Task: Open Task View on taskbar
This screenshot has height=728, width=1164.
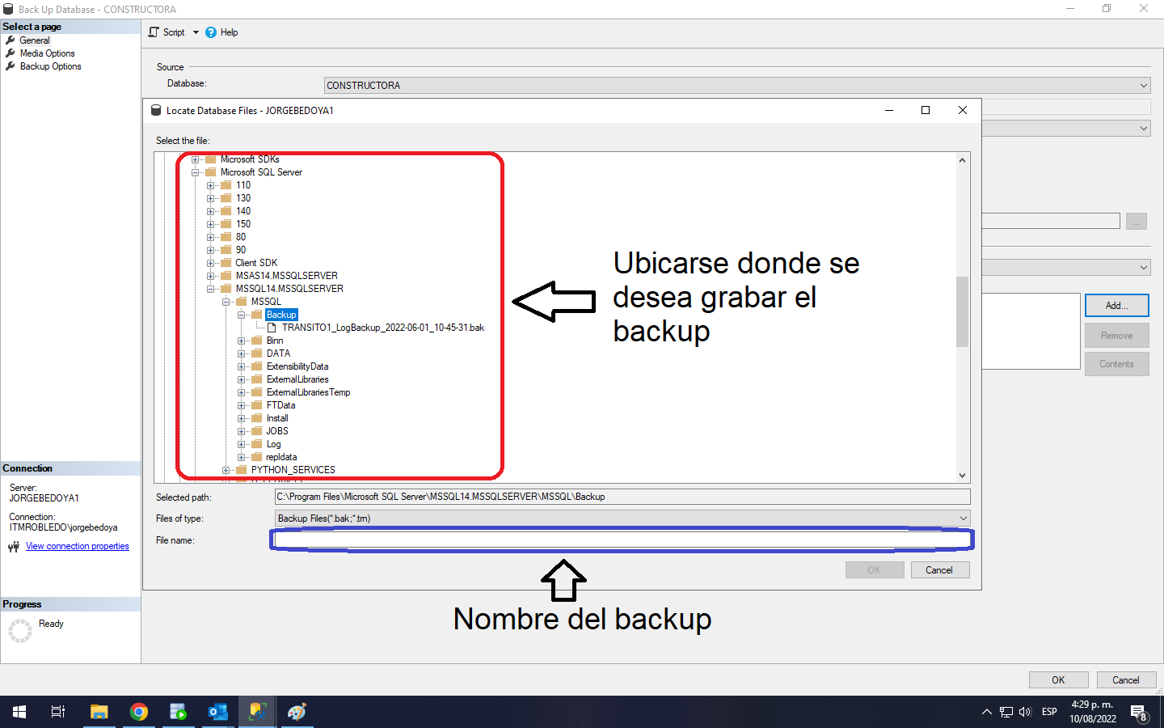Action: click(58, 712)
